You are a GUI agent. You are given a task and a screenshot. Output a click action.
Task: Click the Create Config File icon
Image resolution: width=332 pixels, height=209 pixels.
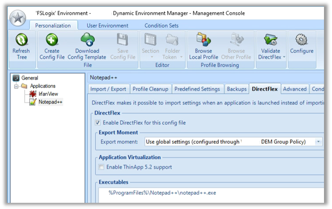[52, 40]
